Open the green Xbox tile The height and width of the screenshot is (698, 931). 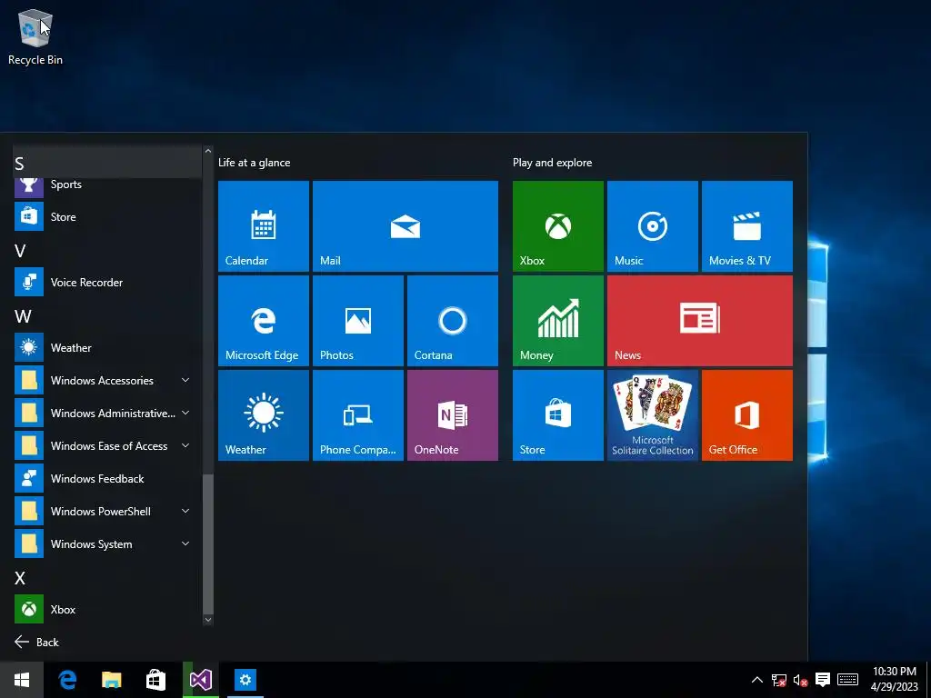tap(558, 226)
